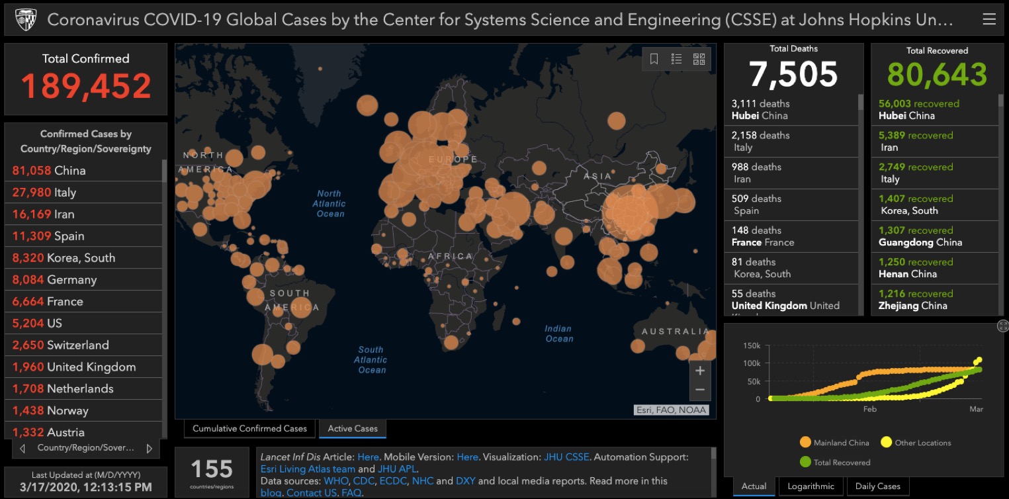Image resolution: width=1009 pixels, height=499 pixels.
Task: Select '81,058 China' in country list
Action: [x=83, y=170]
